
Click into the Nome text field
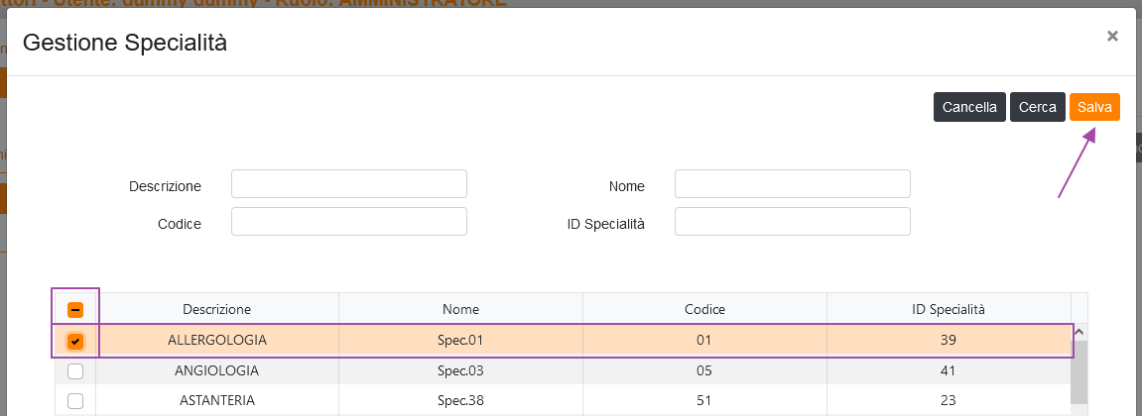tap(792, 185)
